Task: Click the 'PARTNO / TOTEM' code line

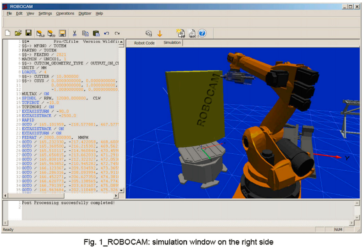Action: click(39, 50)
